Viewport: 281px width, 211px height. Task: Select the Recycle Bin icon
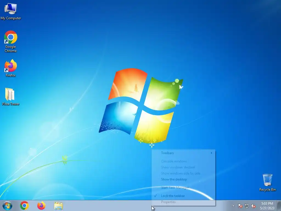[267, 182]
